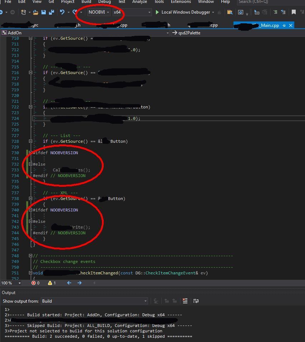
Task: Click the red error count indicator
Action: 35,283
